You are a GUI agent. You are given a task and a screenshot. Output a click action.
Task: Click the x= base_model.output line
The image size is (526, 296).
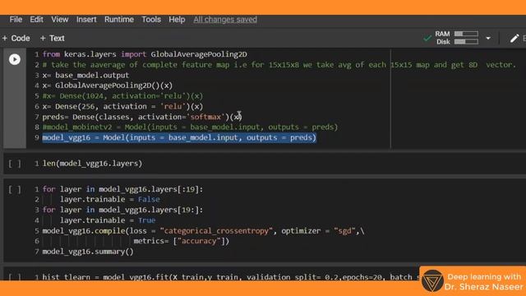click(85, 75)
